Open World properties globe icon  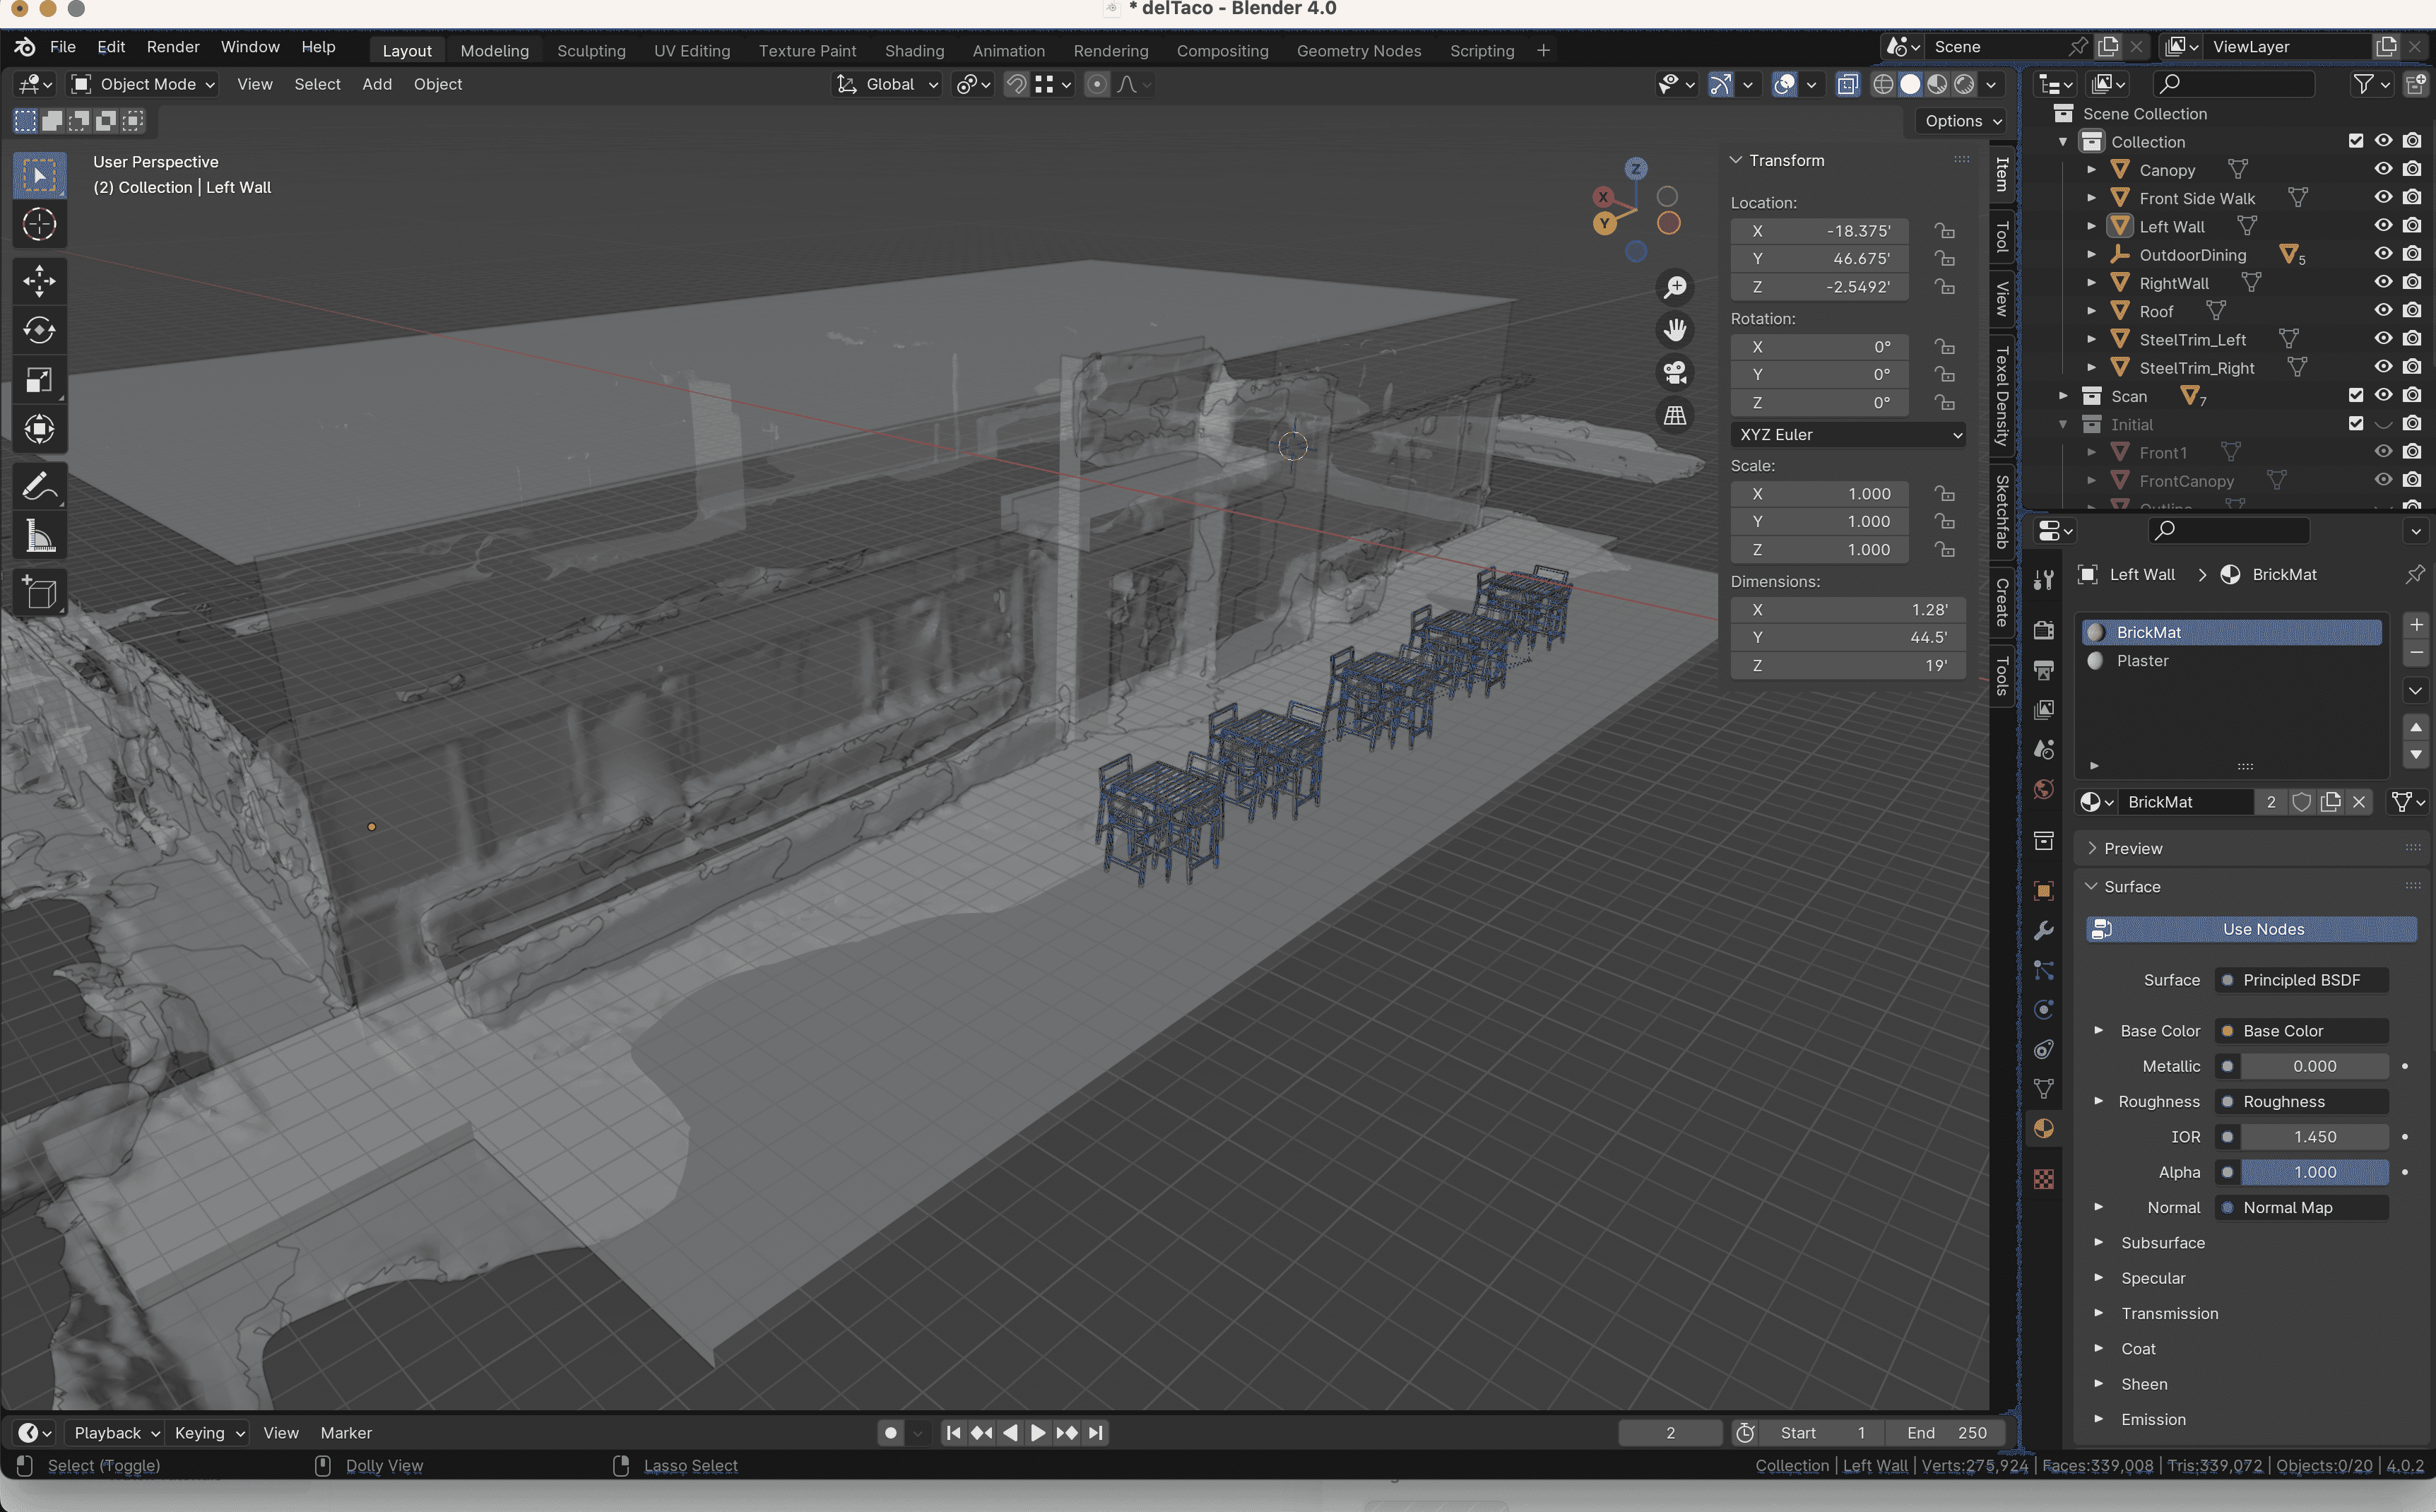(x=2044, y=790)
